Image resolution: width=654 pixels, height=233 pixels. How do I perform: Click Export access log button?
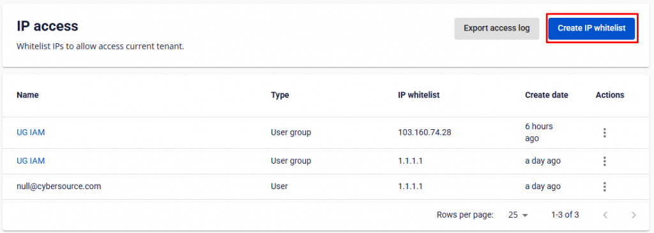[497, 28]
